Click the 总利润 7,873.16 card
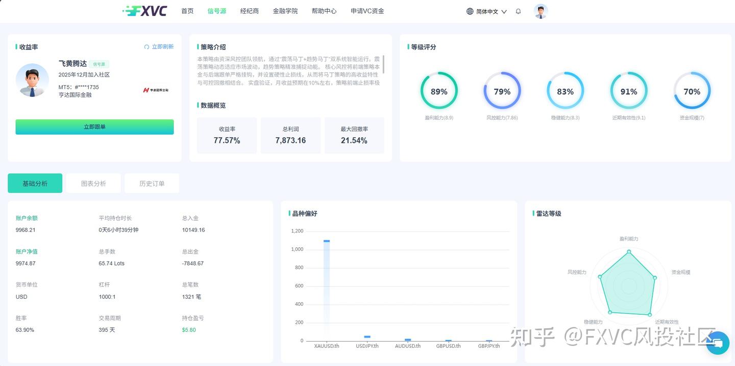Screen dimensions: 735x366 point(291,135)
